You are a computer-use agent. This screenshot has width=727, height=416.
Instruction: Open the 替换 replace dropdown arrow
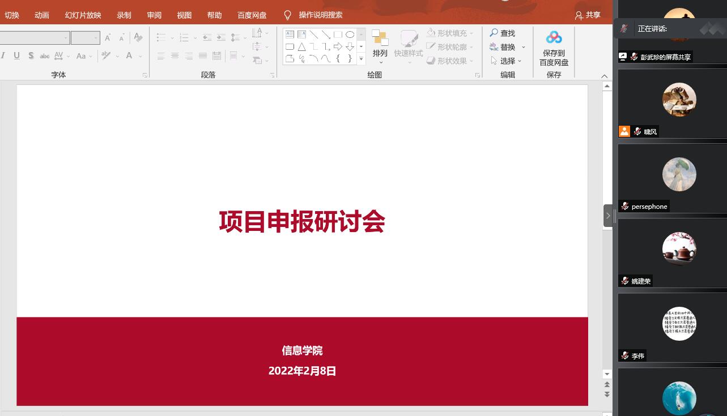coord(524,47)
